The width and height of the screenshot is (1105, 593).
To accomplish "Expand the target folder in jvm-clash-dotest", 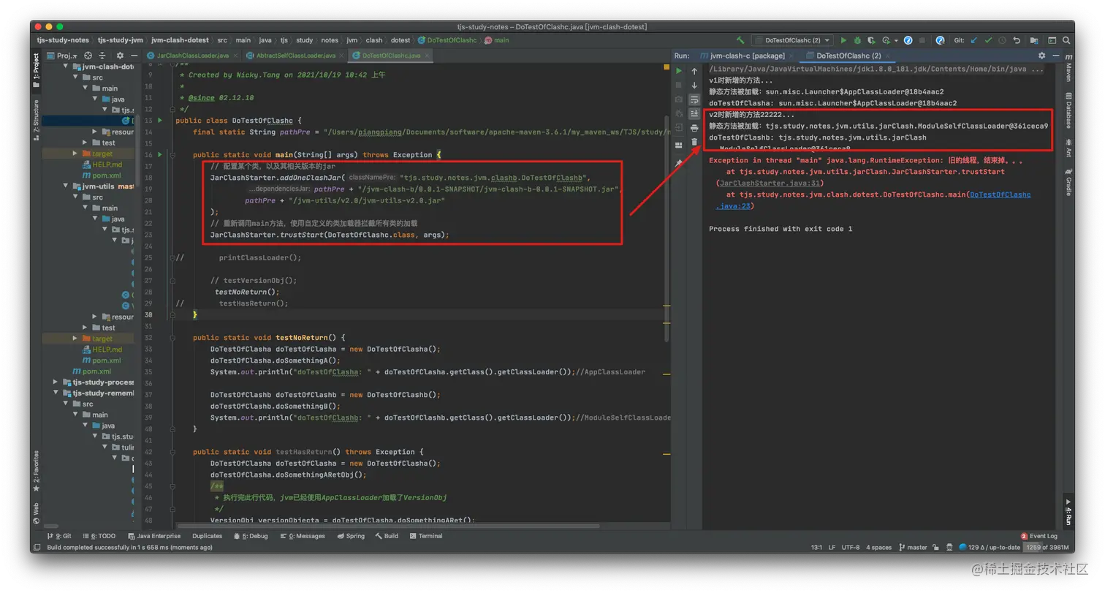I will tap(75, 154).
